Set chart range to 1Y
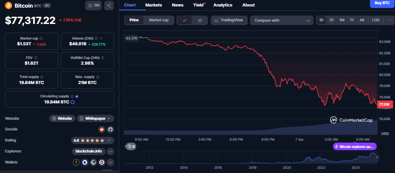This screenshot has height=173, width=395. tap(352, 20)
